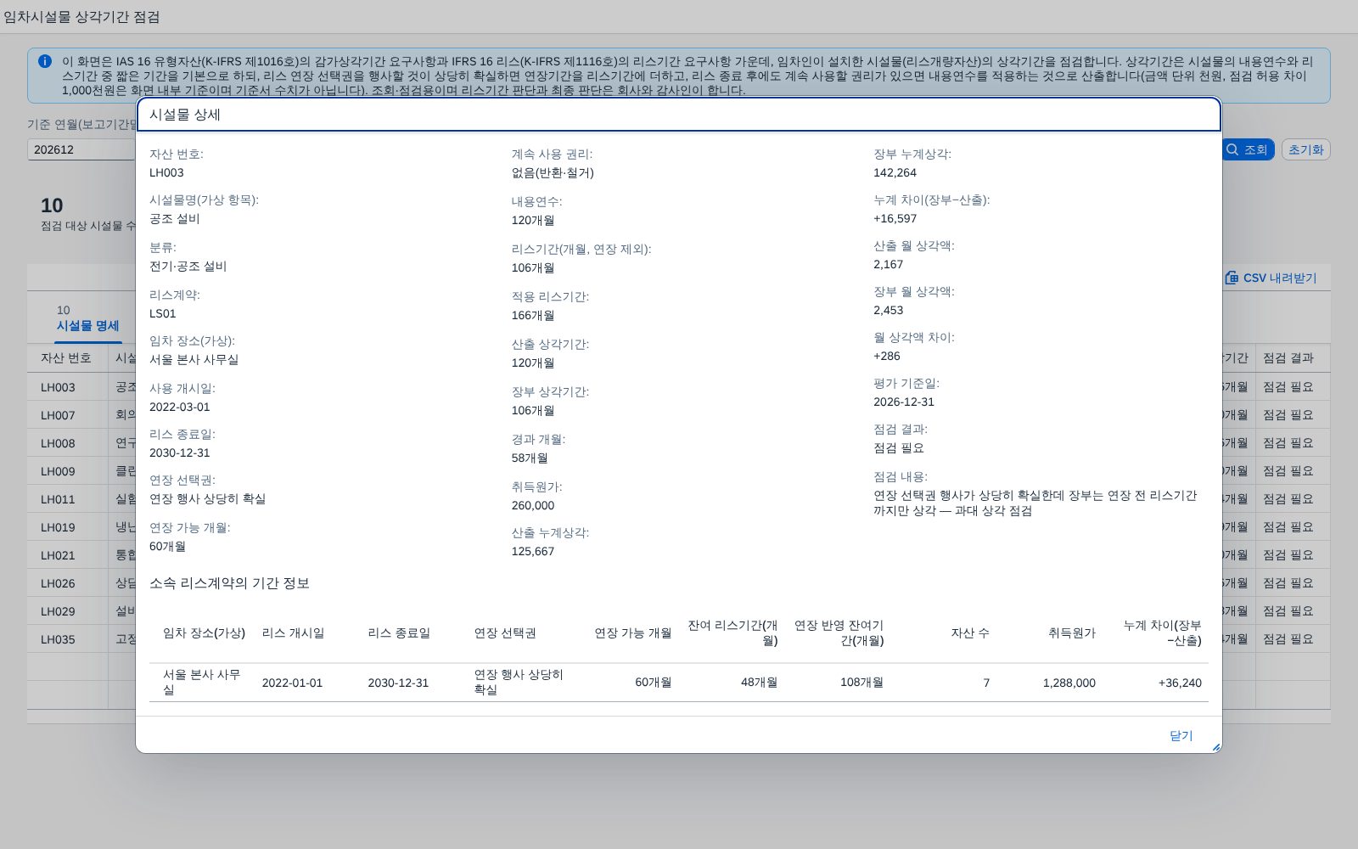
Task: Click the lease start date 2022-01-01 cell
Action: pos(292,683)
